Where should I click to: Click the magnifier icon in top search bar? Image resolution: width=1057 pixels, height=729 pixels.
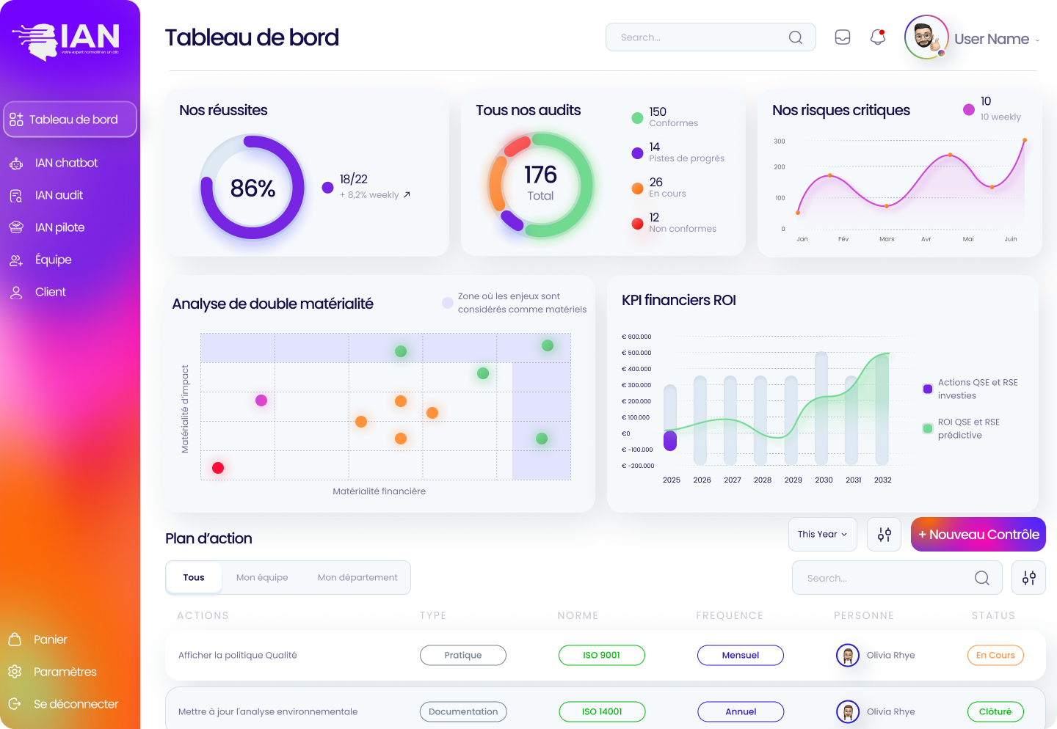[x=796, y=37]
